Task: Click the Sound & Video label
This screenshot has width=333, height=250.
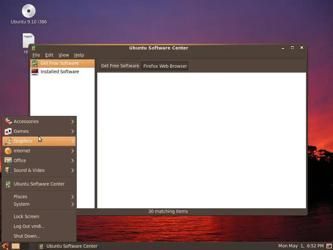Action: coord(29,170)
